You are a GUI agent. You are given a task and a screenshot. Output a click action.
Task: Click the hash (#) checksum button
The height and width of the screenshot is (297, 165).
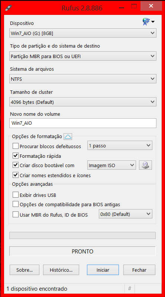click(x=130, y=288)
